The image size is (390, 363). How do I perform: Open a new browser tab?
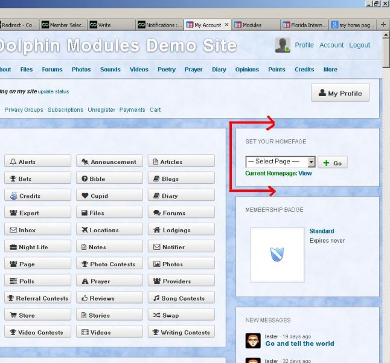click(383, 25)
